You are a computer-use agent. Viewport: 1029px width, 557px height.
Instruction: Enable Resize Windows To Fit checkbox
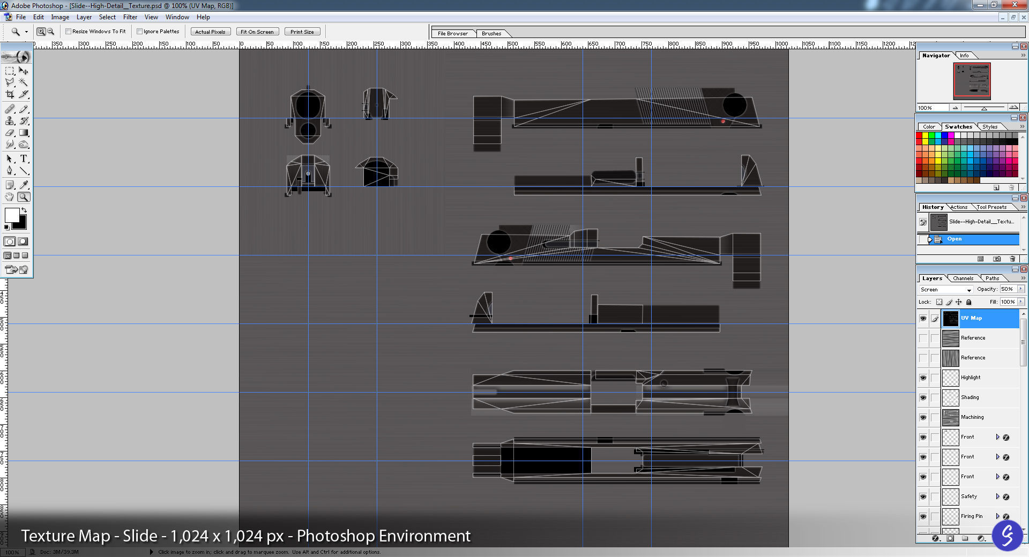coord(69,32)
